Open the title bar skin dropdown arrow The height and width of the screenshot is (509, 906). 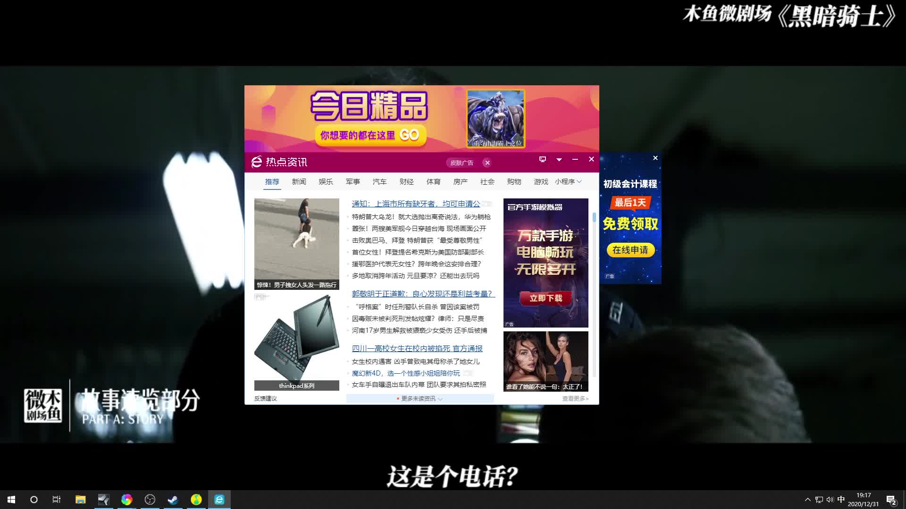(x=559, y=160)
